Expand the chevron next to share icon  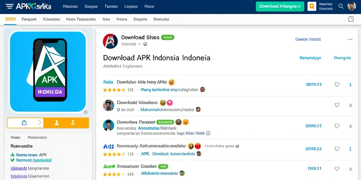click(39, 123)
